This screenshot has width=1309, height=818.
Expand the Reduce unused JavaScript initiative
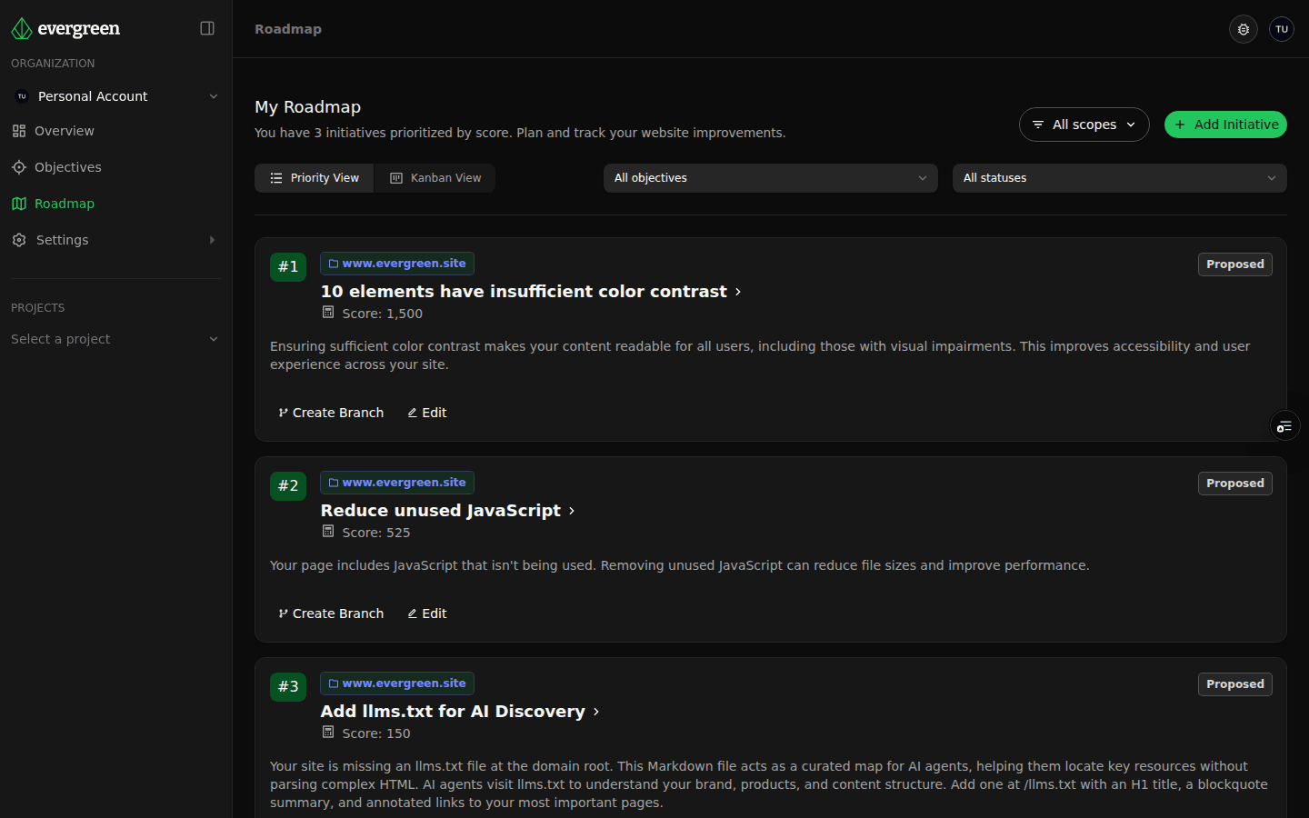pyautogui.click(x=573, y=510)
